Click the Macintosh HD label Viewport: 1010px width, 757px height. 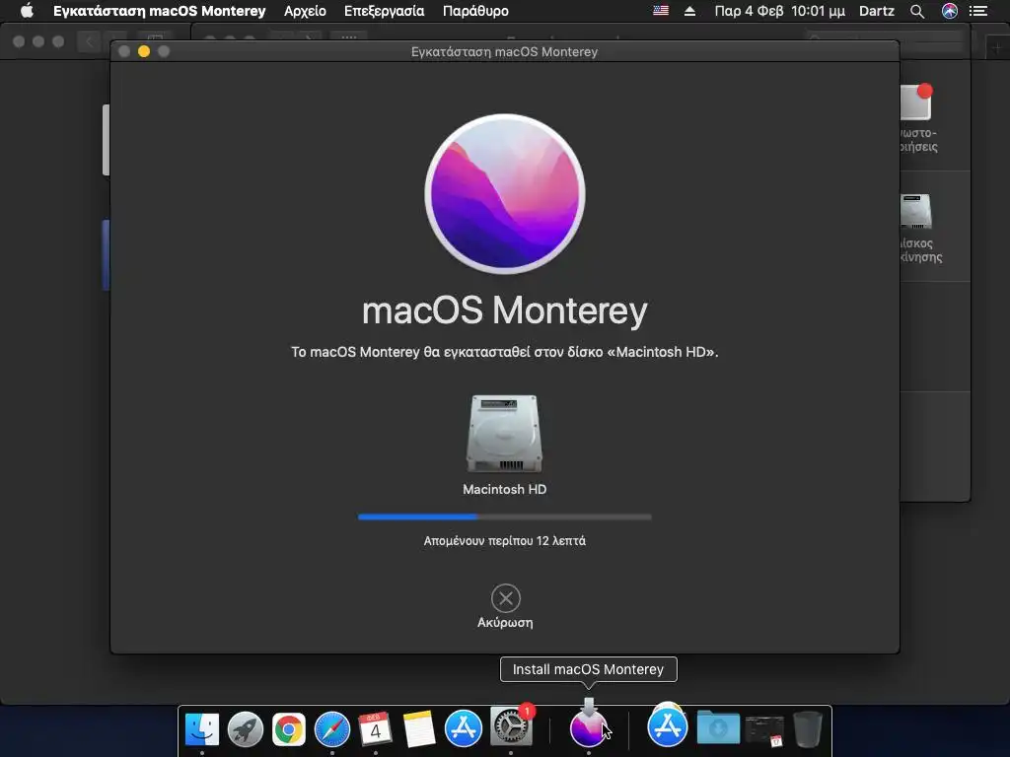click(504, 489)
